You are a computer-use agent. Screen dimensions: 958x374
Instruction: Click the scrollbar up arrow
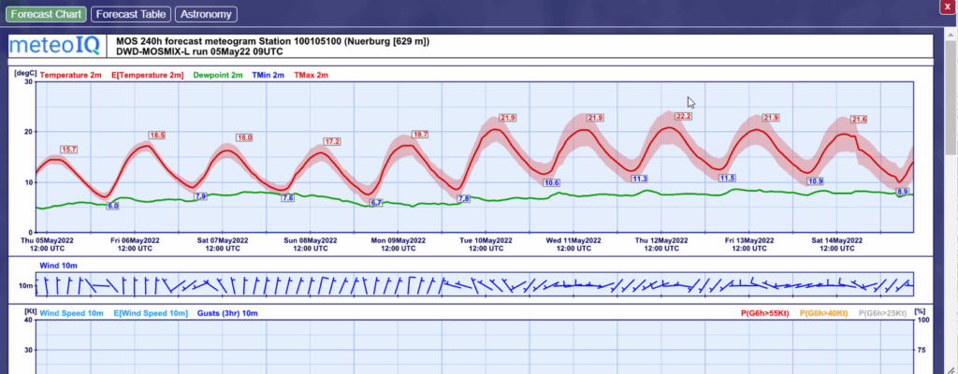[x=951, y=37]
